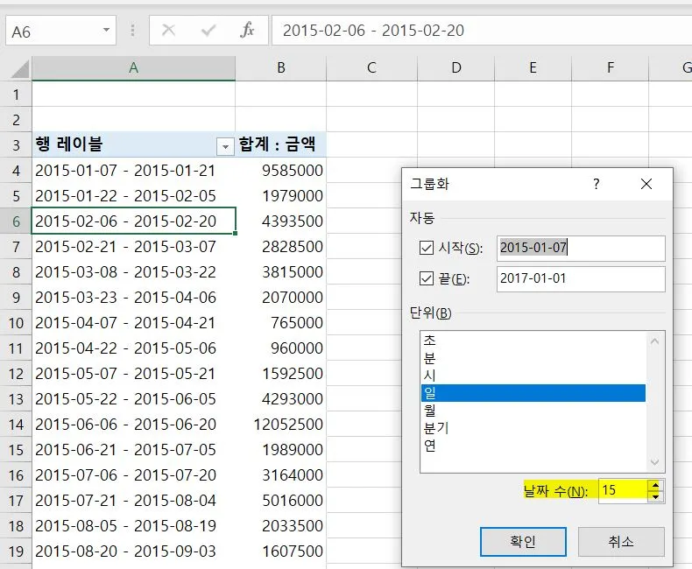Select 분기 in the 단위 list
The width and height of the screenshot is (692, 569).
[x=533, y=428]
